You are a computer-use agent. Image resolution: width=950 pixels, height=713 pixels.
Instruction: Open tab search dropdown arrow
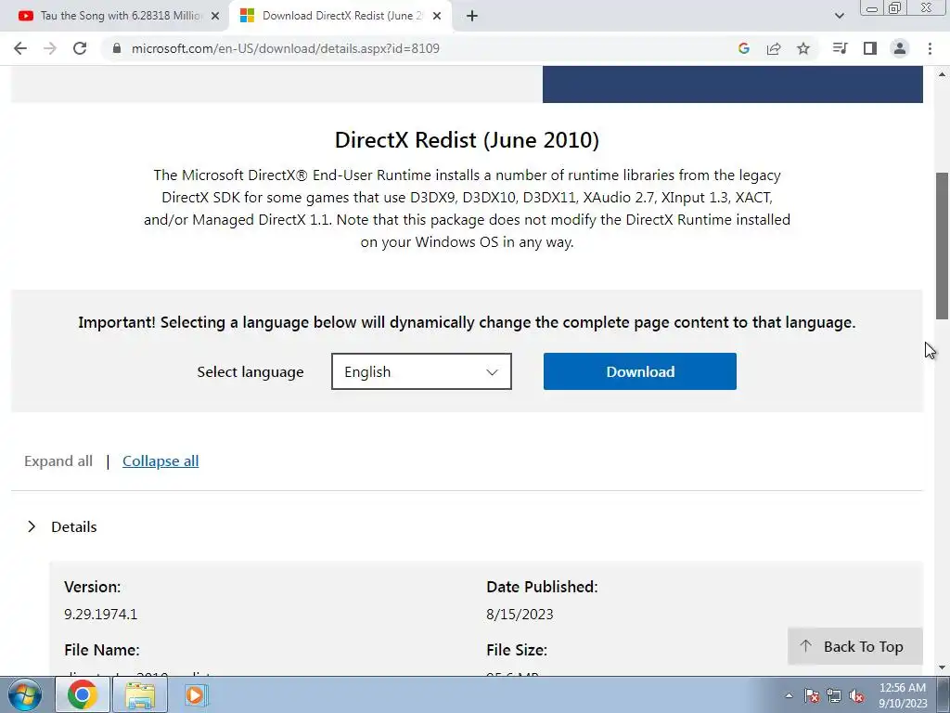pyautogui.click(x=839, y=16)
